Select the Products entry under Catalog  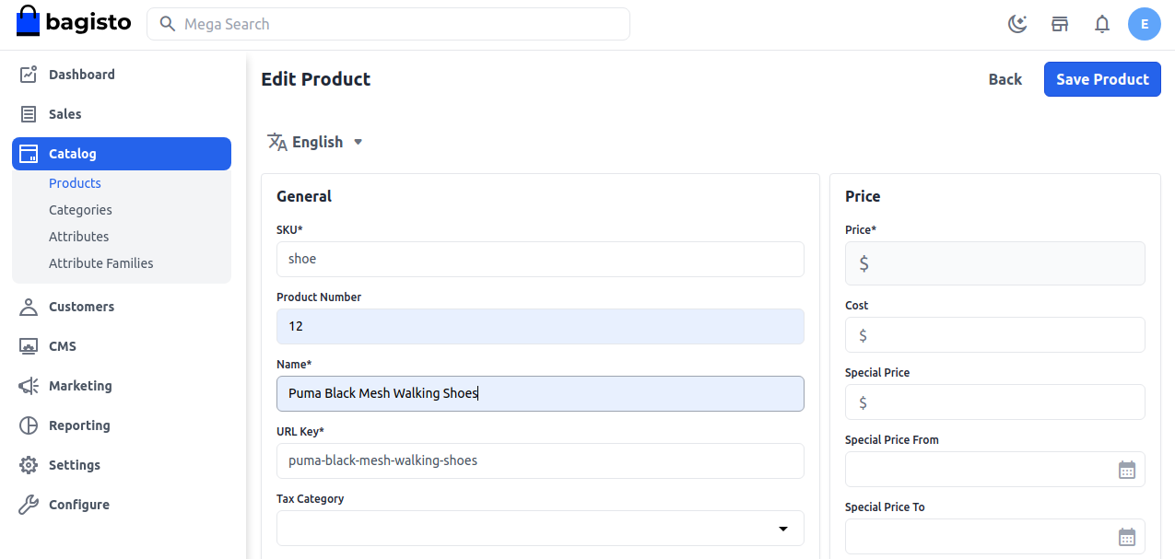(x=75, y=183)
